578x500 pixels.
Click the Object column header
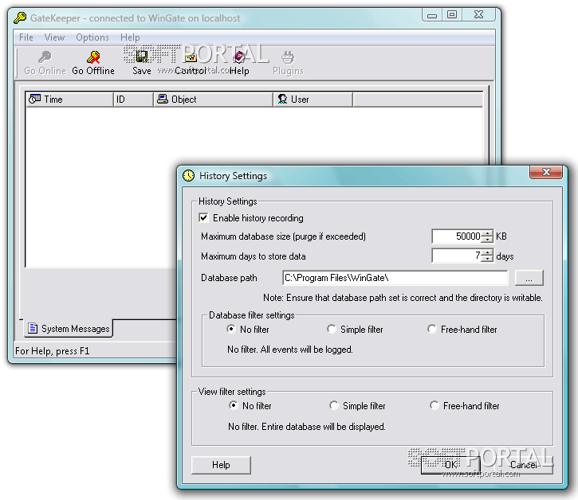coord(213,100)
